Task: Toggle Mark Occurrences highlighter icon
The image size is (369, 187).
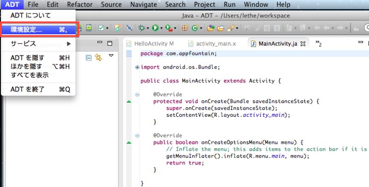Action: pyautogui.click(x=257, y=28)
